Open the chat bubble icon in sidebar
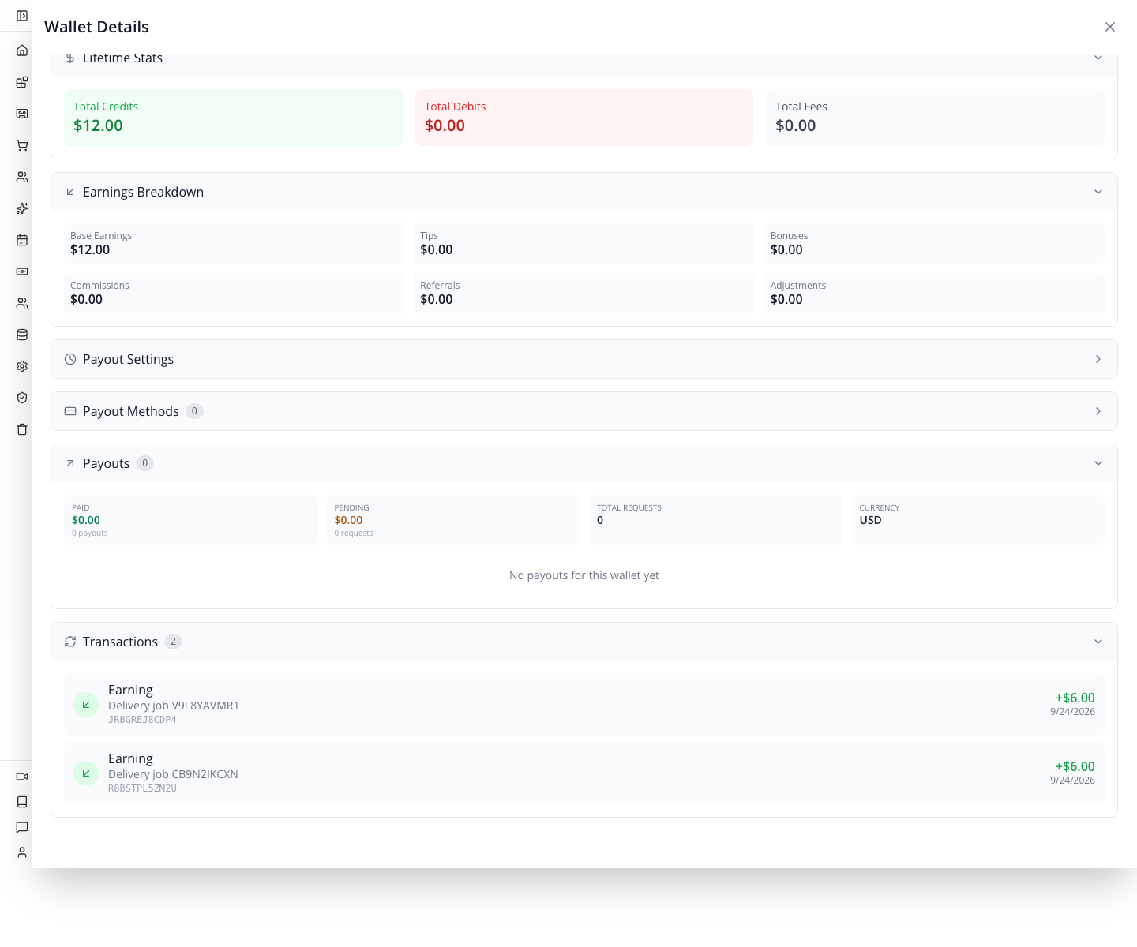The image size is (1137, 947). [22, 827]
